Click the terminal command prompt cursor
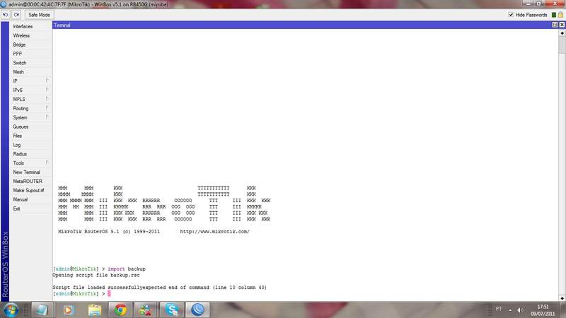566x318 pixels. coord(109,293)
